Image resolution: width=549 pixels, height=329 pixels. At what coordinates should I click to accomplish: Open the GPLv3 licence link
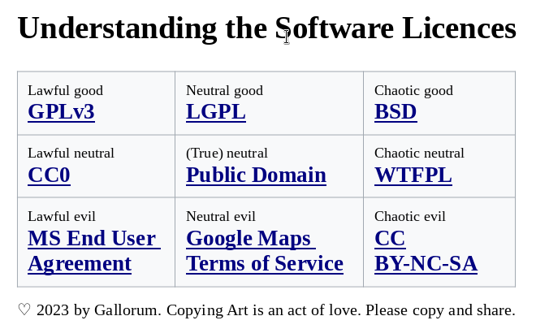click(61, 112)
